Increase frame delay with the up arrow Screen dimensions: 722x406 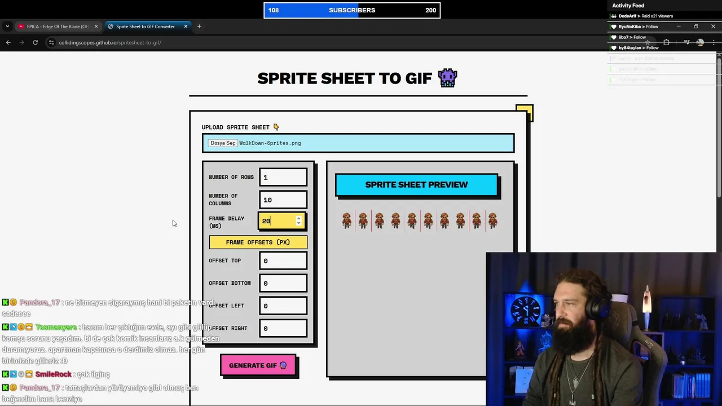[x=299, y=218]
